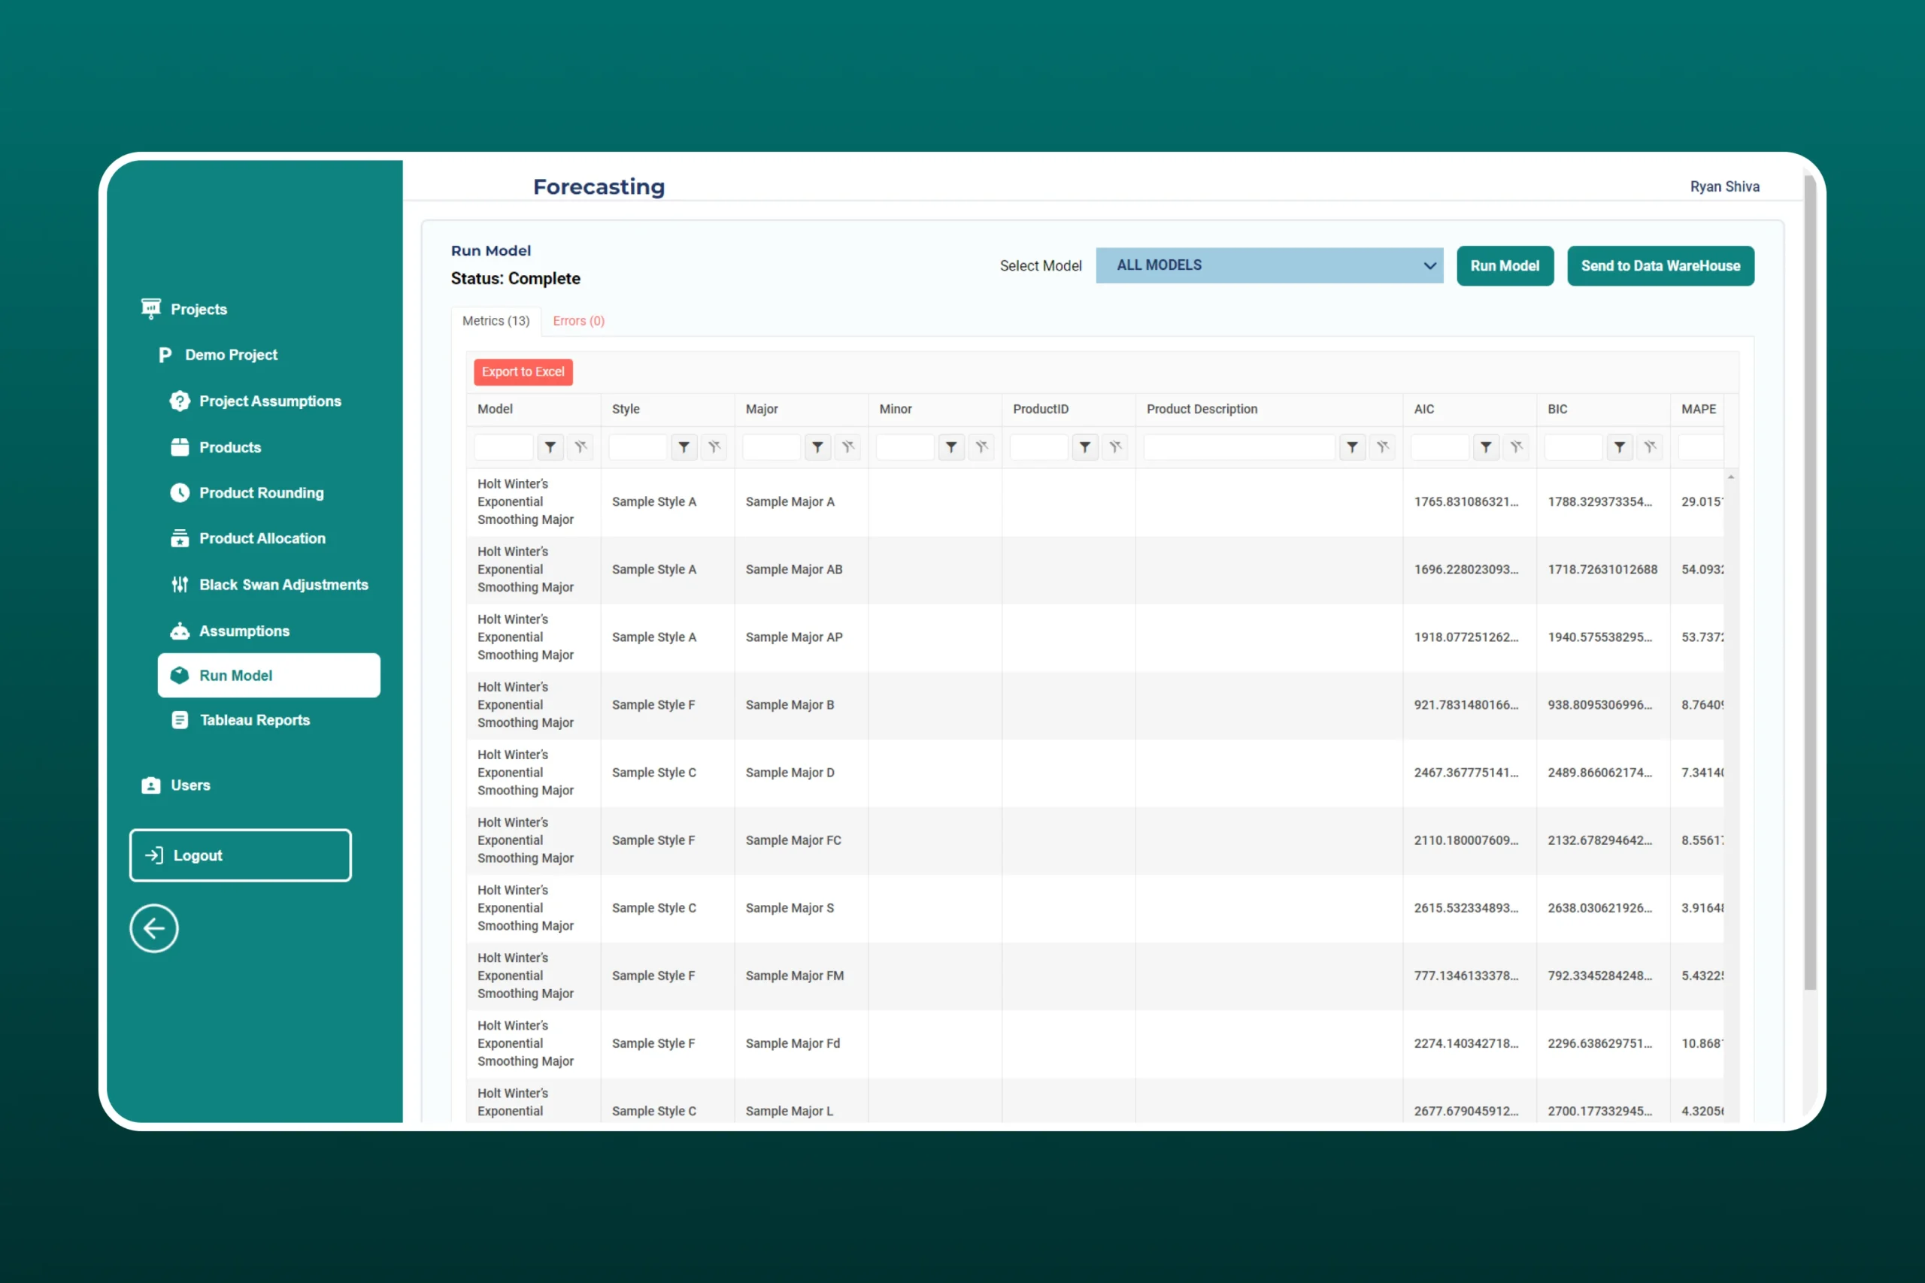Switch to the Errors (0) tab

[x=577, y=321]
